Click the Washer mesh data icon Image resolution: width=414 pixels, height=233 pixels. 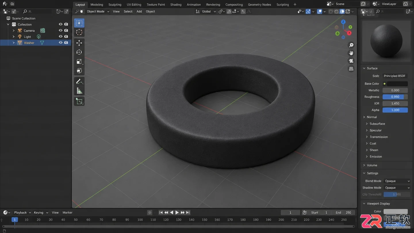[42, 43]
